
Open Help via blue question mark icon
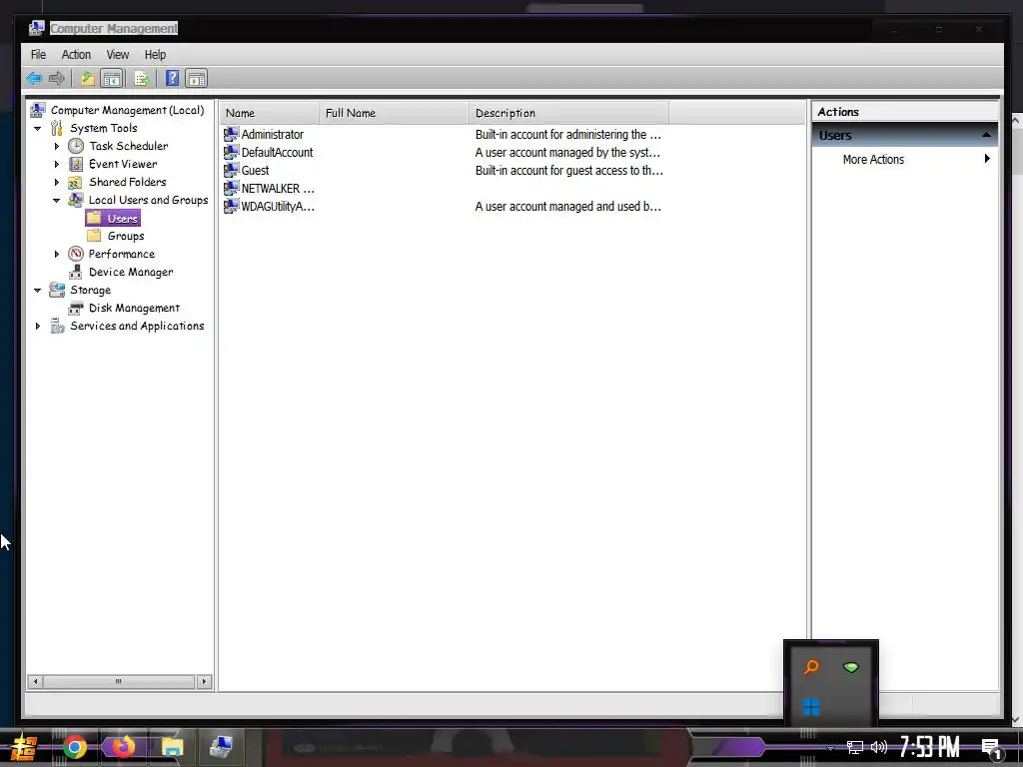coord(172,78)
